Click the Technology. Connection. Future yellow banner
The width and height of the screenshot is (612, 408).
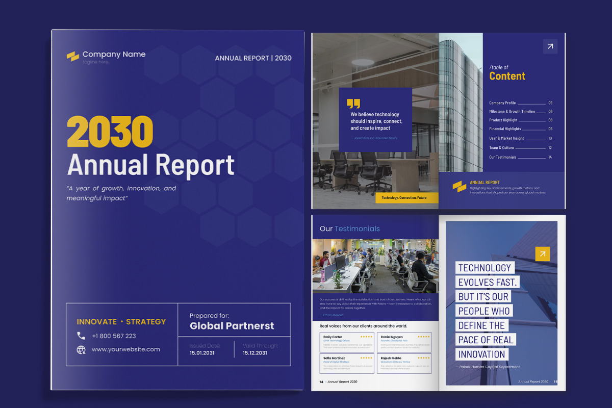[407, 198]
